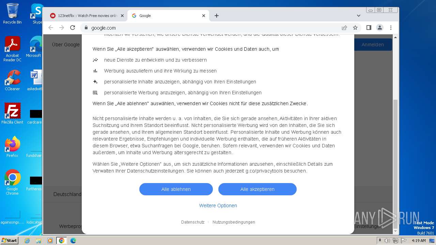Viewport: 436px width, 245px height.
Task: Click the Anmelden sign-in button
Action: coord(373,45)
